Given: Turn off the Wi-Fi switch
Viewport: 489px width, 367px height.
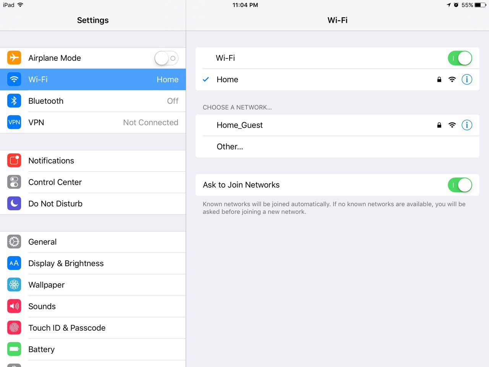Looking at the screenshot, I should 460,58.
